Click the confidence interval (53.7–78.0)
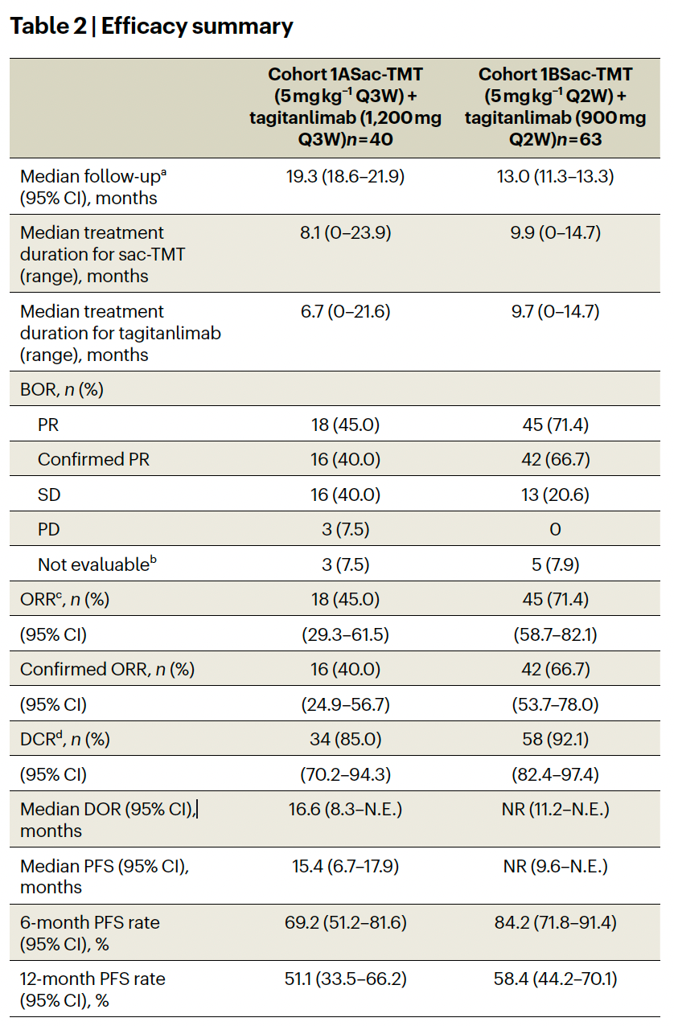Viewport: 674px width, 1026px height. pyautogui.click(x=555, y=704)
